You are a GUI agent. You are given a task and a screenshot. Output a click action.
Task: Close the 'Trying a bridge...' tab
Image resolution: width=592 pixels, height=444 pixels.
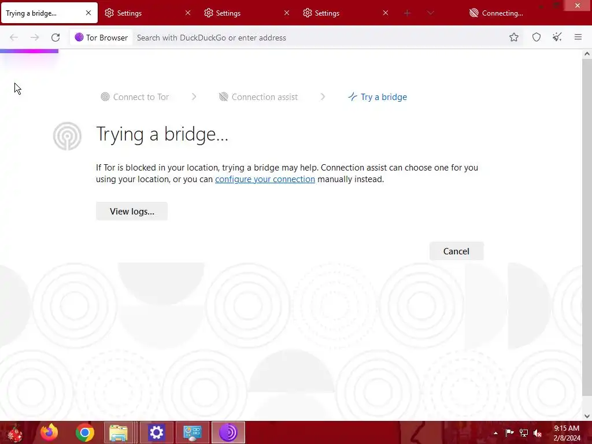coord(88,13)
